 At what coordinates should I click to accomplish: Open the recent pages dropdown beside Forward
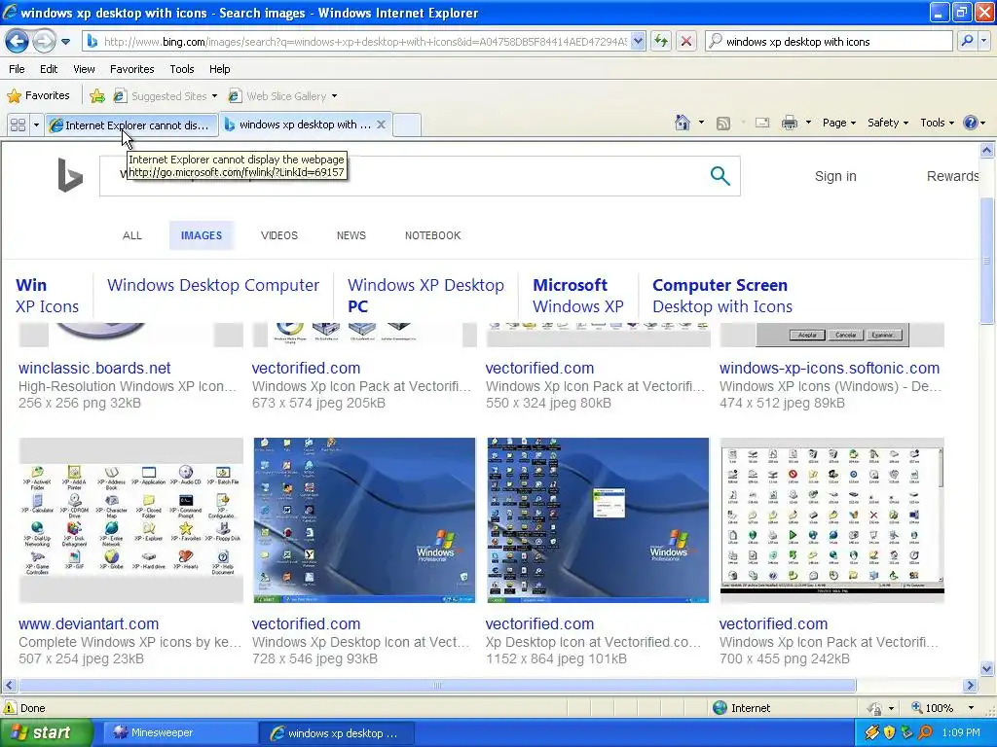[x=65, y=42]
